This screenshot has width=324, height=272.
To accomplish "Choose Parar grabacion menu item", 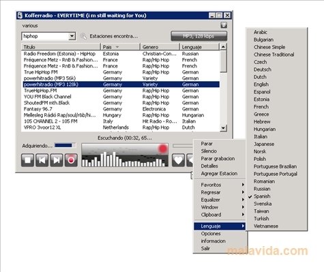I will 220,159.
